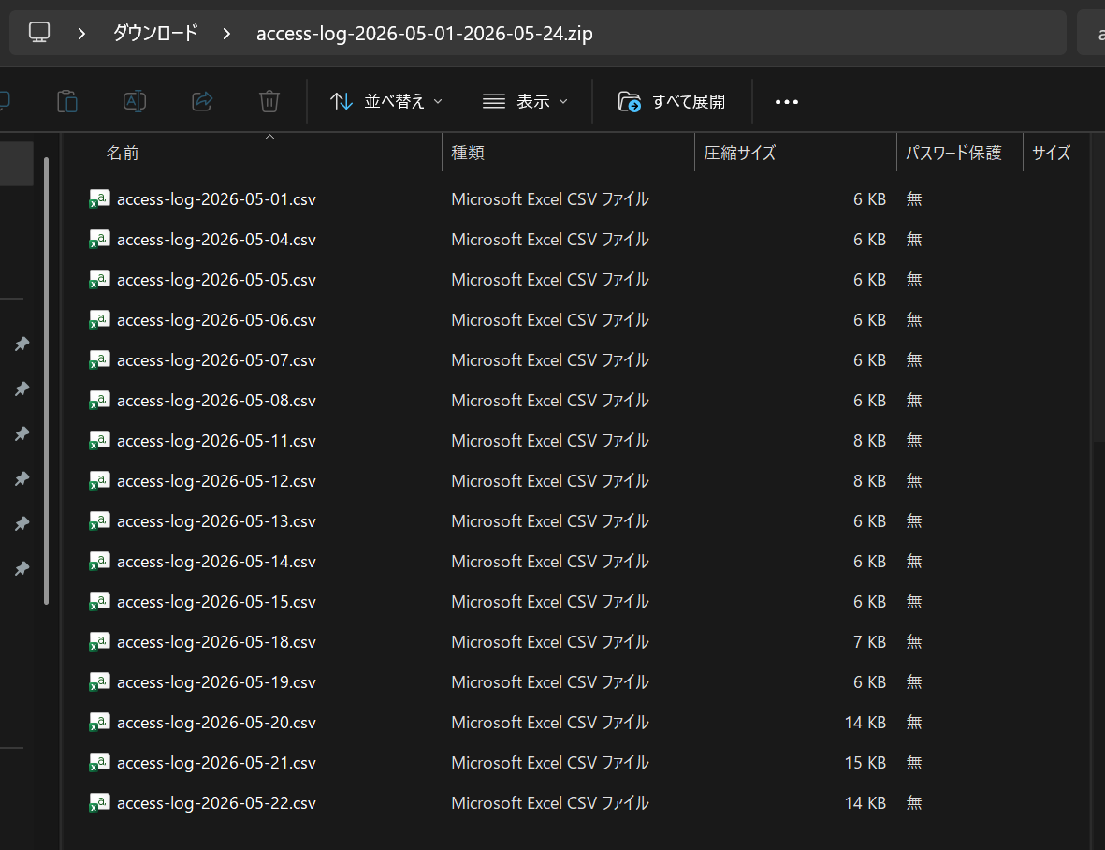Click the CSV icon of access-log-2026-05-11.csv
Image resolution: width=1105 pixels, height=850 pixels.
point(99,441)
